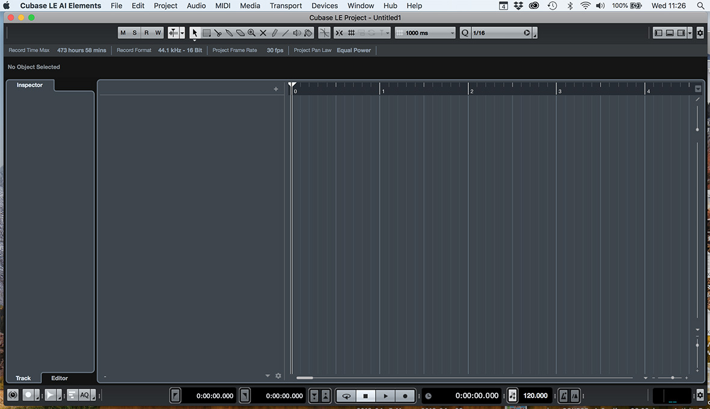Toggle Mute all button M
Viewport: 710px width, 409px height.
point(123,32)
